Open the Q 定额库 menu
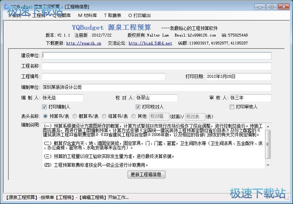This screenshot has height=204, width=293. click(x=62, y=16)
